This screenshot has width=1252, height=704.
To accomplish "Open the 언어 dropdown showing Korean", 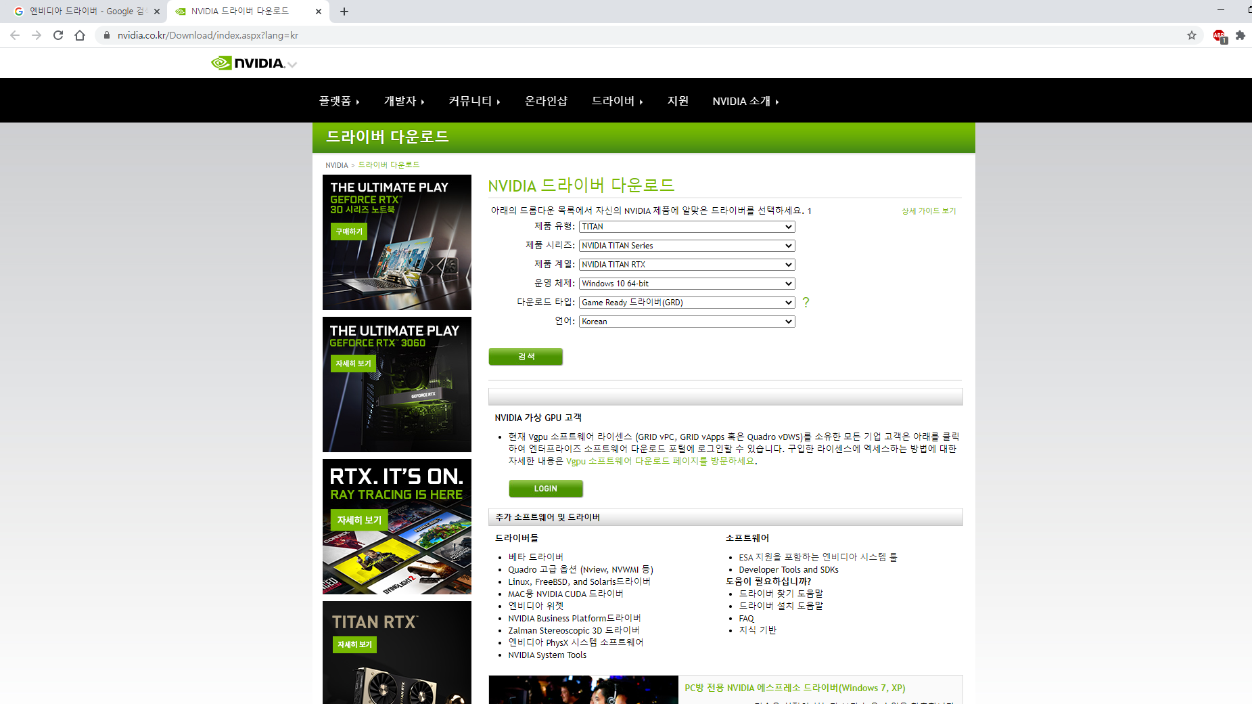I will click(687, 322).
